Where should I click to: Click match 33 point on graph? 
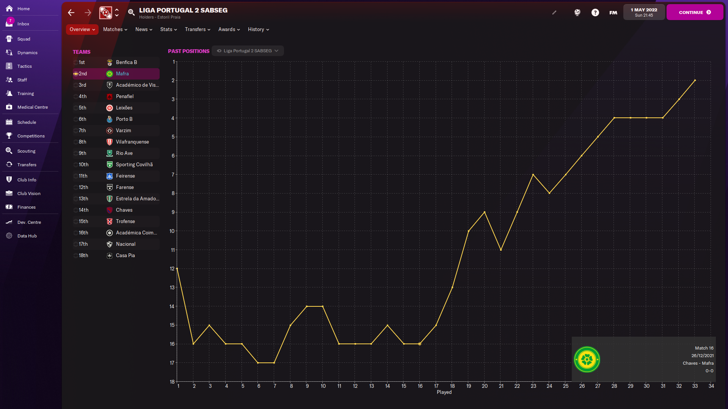pos(695,80)
